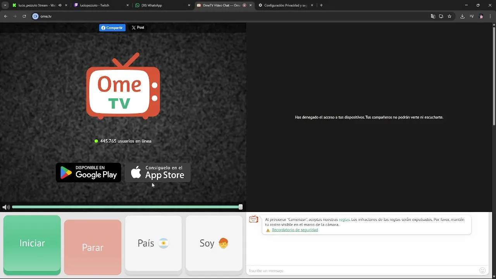This screenshot has height=279, width=496.
Task: Go back to the previous page
Action: (x=5, y=16)
